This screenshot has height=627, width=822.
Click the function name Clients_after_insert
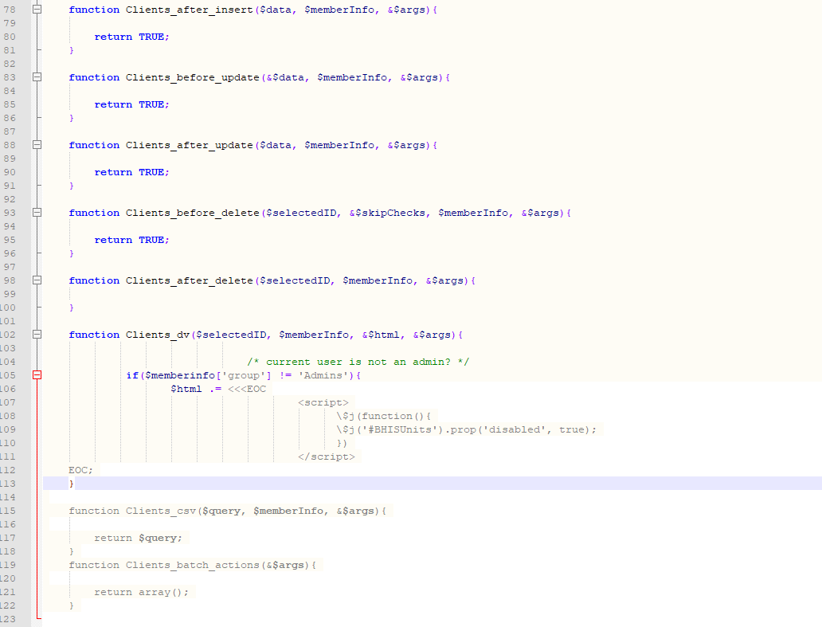[190, 10]
